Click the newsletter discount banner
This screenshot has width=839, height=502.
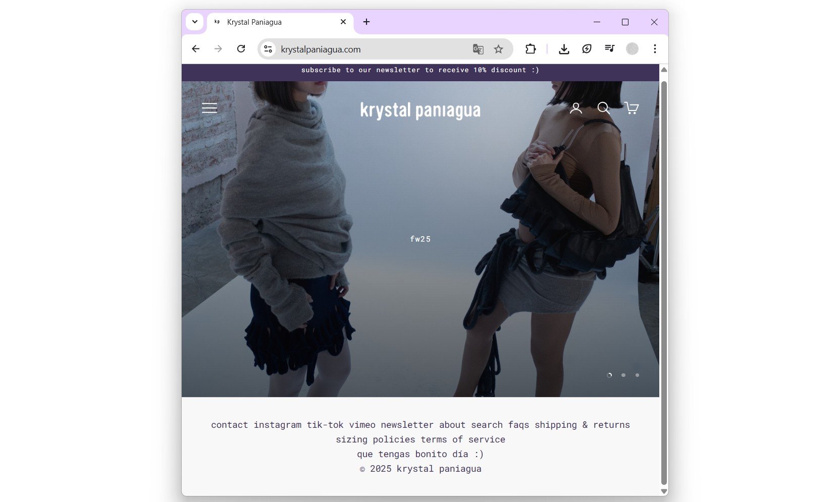click(x=419, y=70)
